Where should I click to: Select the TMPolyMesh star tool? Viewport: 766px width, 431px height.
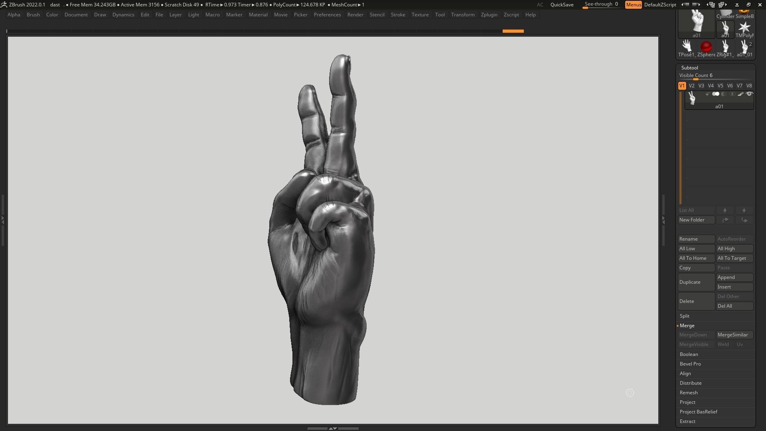[744, 29]
